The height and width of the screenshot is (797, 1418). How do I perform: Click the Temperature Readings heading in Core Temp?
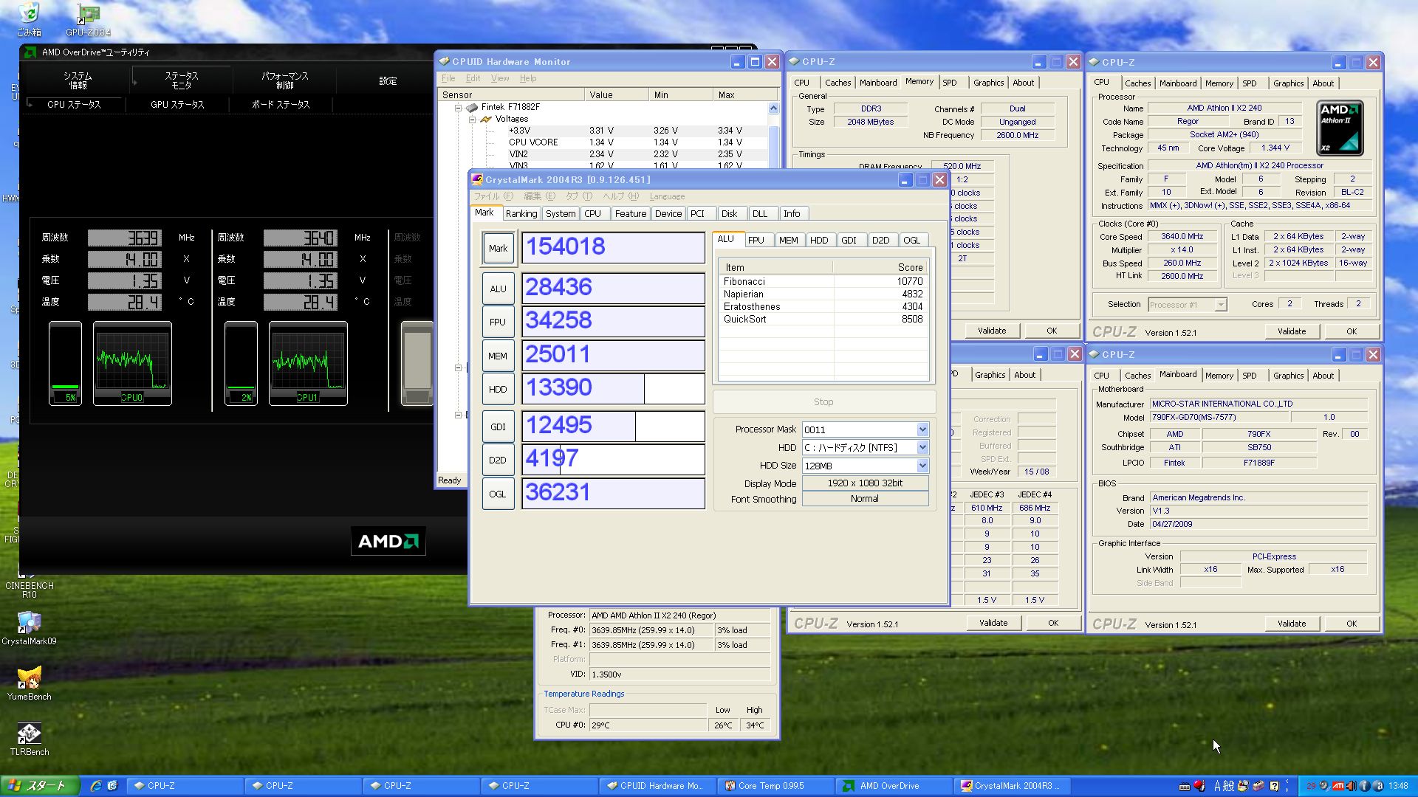pyautogui.click(x=583, y=694)
